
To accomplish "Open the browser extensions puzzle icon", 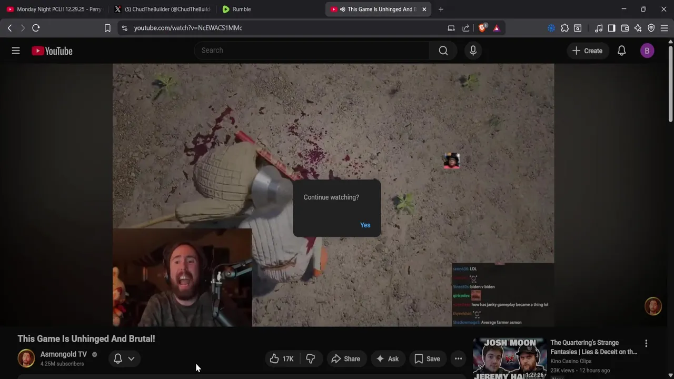I will click(564, 28).
